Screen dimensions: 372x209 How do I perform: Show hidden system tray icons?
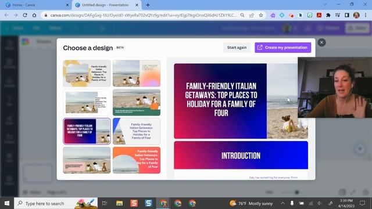(x=282, y=203)
